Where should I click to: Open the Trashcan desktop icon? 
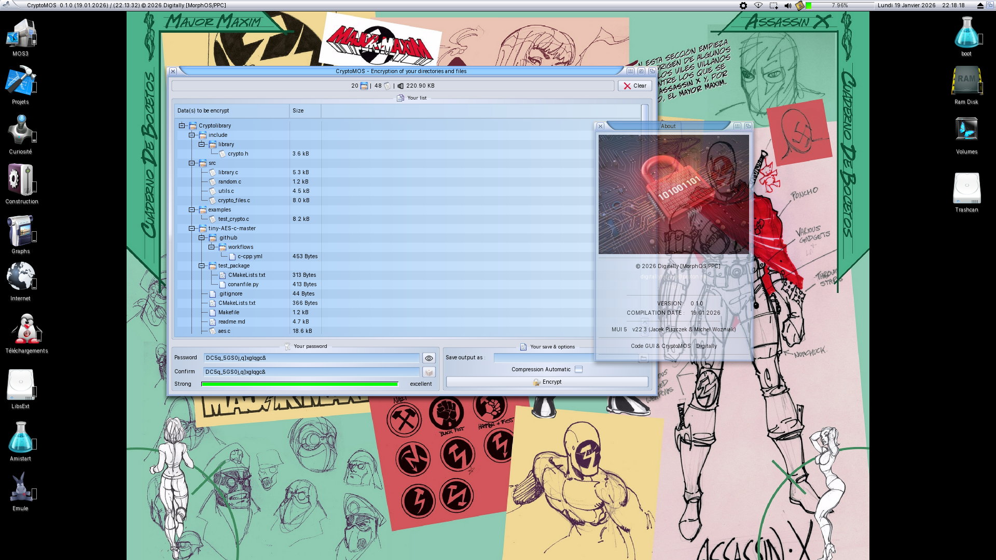(x=966, y=189)
